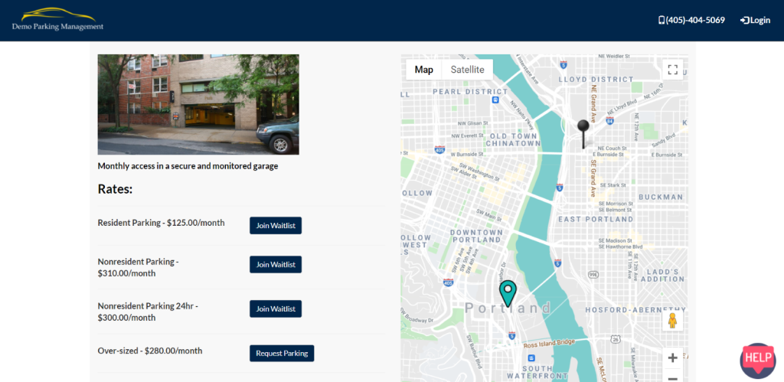Join Waitlist for Nonresident Parking $310.00
Viewport: 784px width, 382px height.
pyautogui.click(x=276, y=264)
